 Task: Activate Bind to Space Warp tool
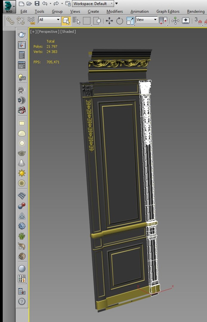[x=31, y=21]
